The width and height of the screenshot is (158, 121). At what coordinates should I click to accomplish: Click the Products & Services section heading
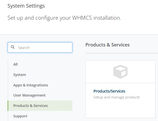pyautogui.click(x=107, y=45)
